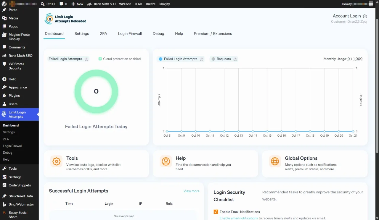Open the comments bubble in admin bar
Image resolution: width=379 pixels, height=220 pixels.
(x=61, y=4)
